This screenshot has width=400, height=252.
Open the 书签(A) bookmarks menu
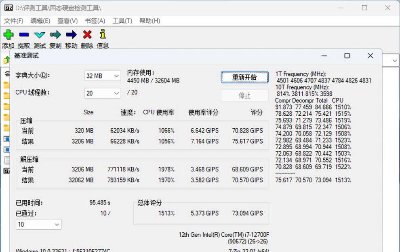[95, 21]
